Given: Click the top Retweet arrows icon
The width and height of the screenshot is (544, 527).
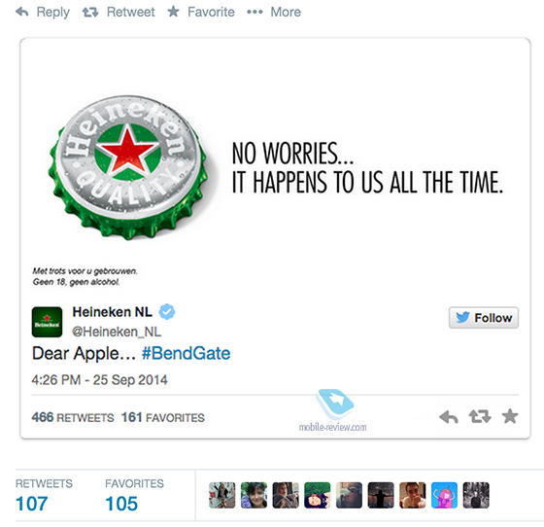Looking at the screenshot, I should [90, 13].
